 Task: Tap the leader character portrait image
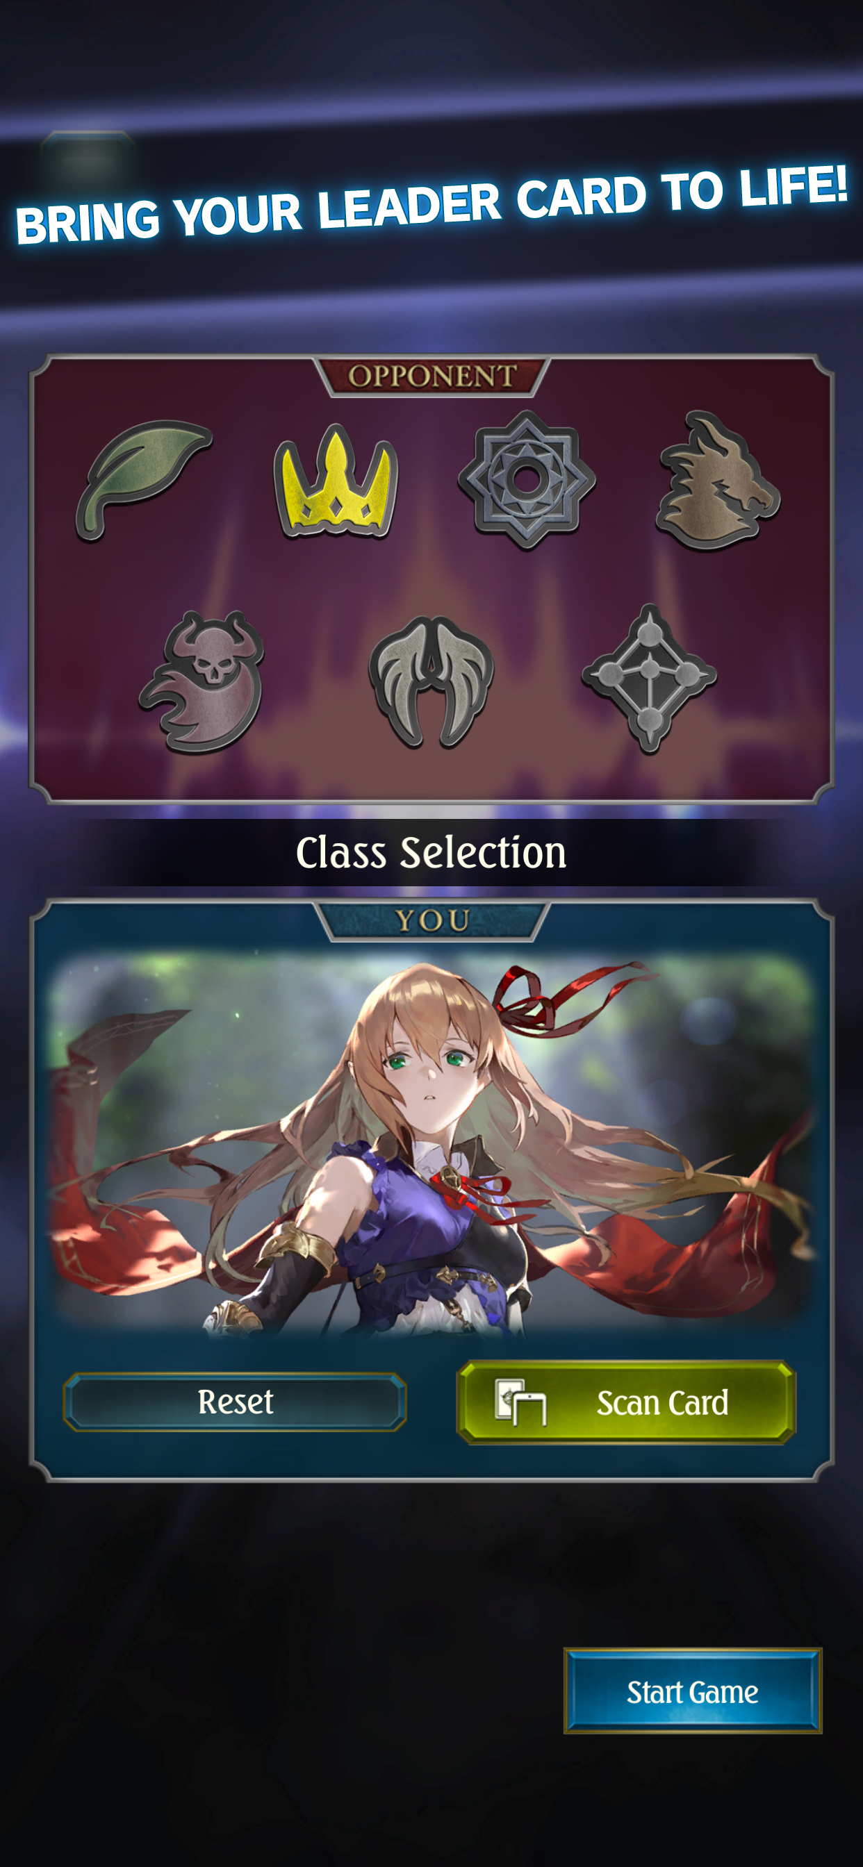coord(431,1145)
